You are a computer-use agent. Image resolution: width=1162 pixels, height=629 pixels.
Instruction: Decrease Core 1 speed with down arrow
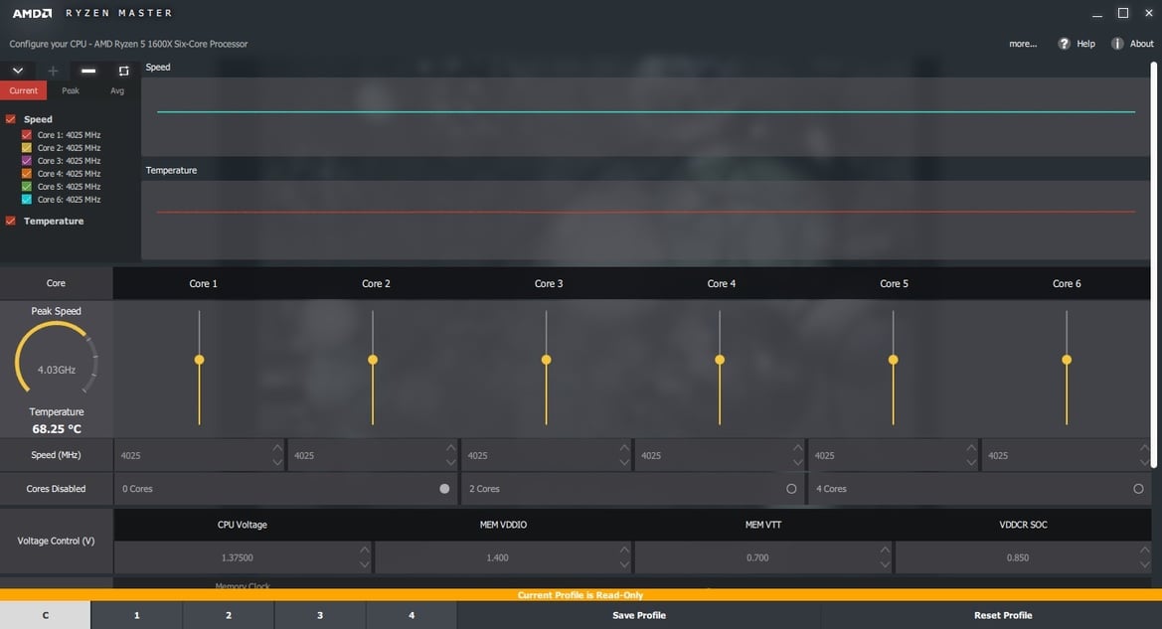(x=277, y=462)
